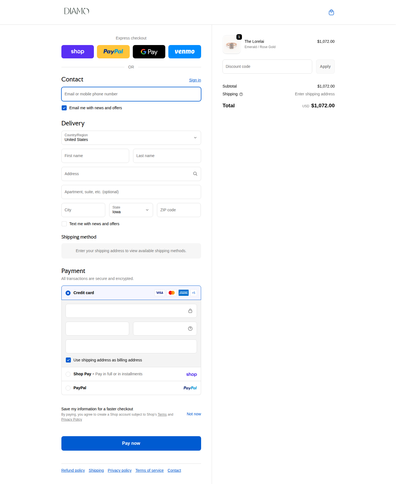Focus the City field
The height and width of the screenshot is (484, 400).
coord(83,210)
